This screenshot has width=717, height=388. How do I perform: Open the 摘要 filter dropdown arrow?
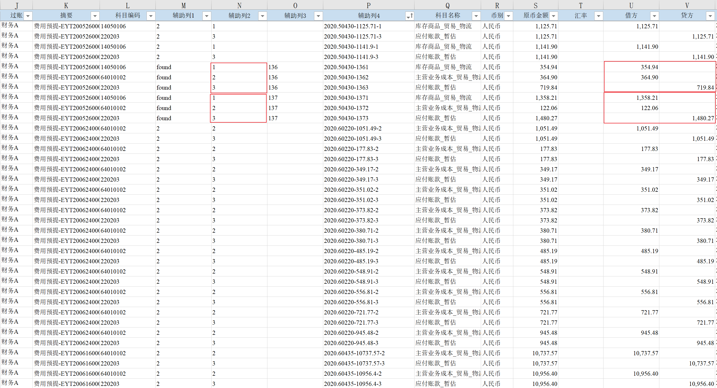coord(95,16)
